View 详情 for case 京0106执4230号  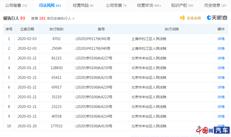point(221,68)
